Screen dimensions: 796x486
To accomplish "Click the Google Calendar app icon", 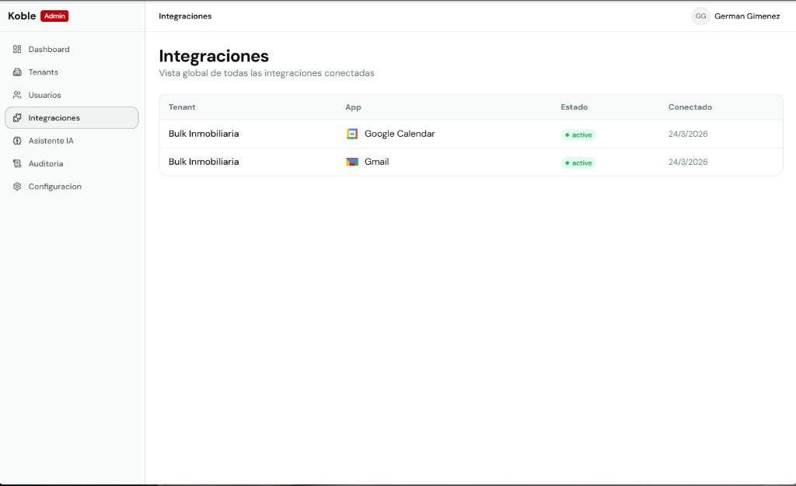I will click(353, 133).
